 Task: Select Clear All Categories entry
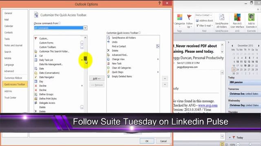pyautogui.click(x=122, y=68)
